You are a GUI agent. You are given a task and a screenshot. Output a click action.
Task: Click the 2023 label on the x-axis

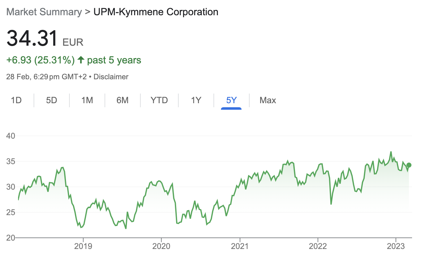tap(396, 247)
